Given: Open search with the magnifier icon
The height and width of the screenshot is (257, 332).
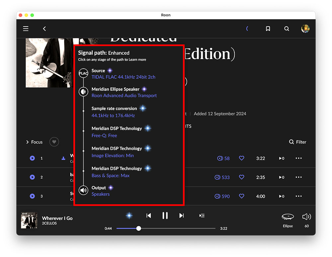Looking at the screenshot, I should point(287,29).
